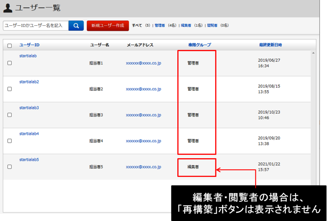
Task: Click the ユーザー一覧 page title
Action: coord(38,8)
